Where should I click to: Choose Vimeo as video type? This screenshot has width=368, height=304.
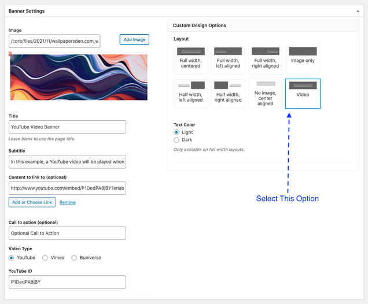(45, 258)
